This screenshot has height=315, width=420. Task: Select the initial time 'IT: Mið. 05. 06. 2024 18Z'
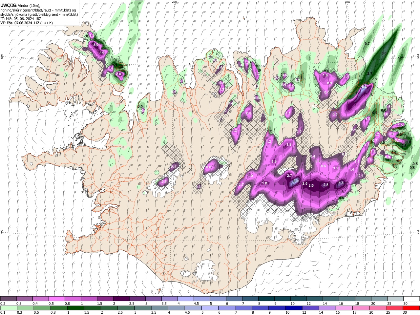tap(21, 19)
